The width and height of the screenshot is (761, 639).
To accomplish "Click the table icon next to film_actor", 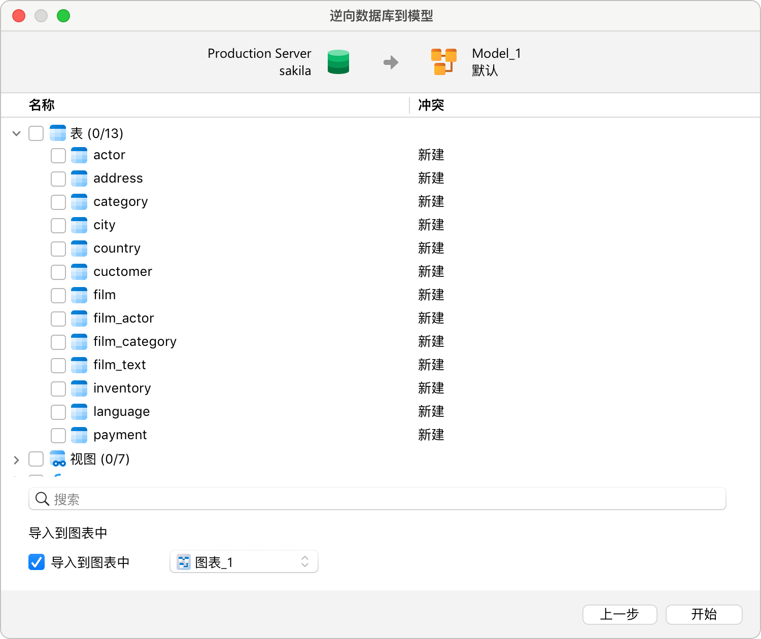I will (79, 318).
